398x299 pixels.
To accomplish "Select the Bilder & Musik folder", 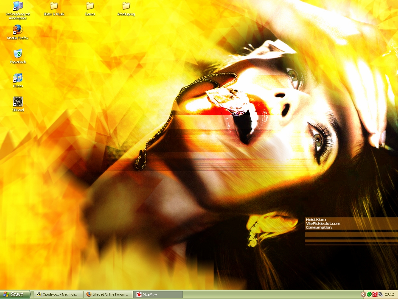I will tap(54, 6).
